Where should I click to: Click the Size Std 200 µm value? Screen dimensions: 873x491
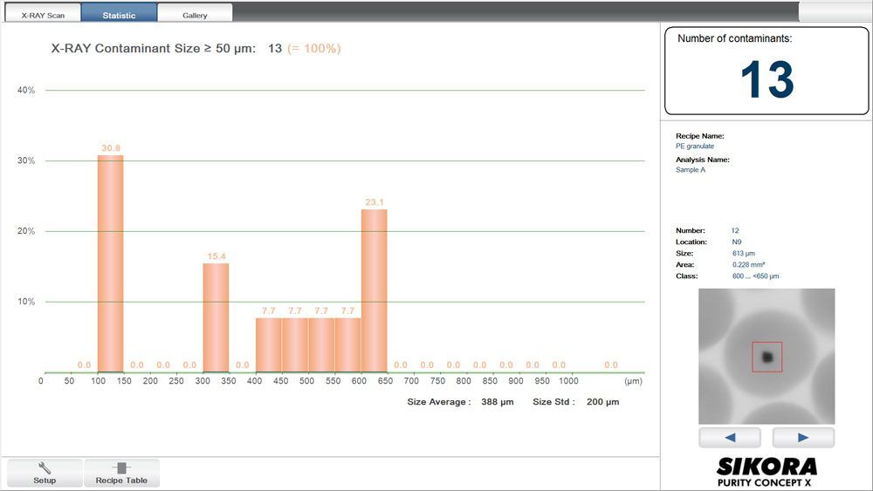click(601, 402)
